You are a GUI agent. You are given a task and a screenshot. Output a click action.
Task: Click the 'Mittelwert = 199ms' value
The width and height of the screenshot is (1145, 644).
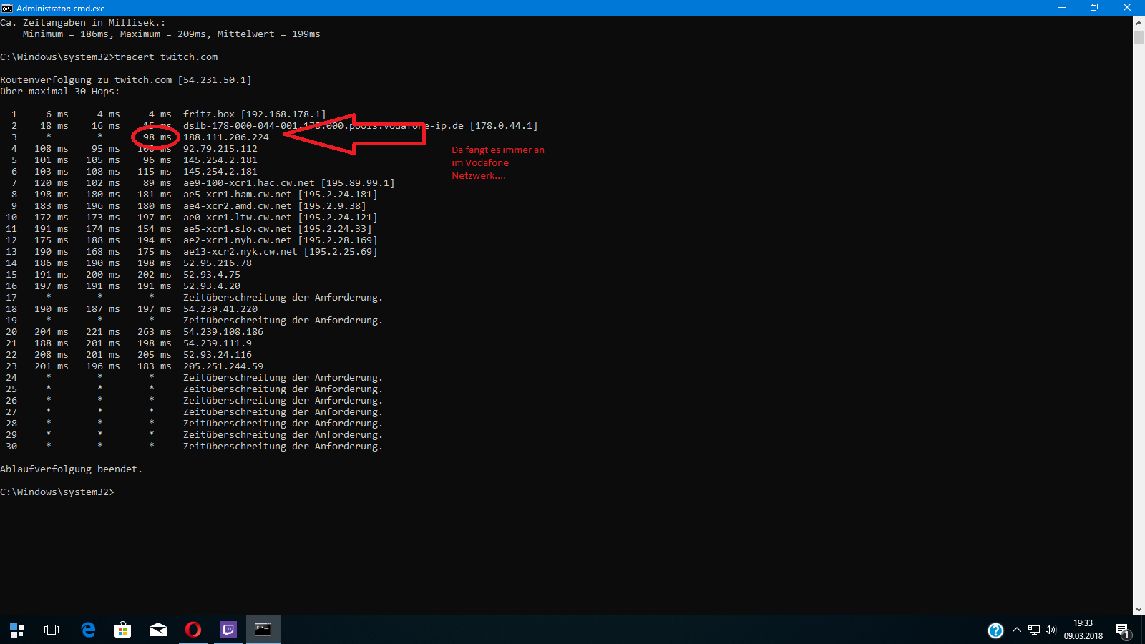[269, 34]
